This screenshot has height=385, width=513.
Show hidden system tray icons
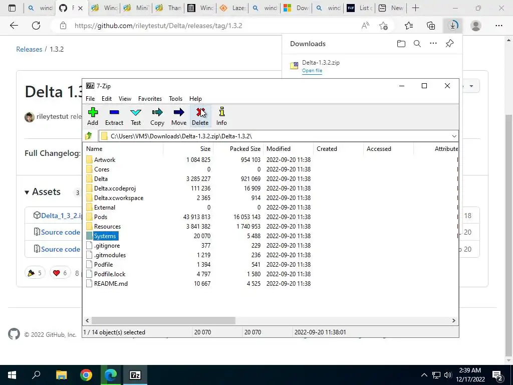(x=424, y=375)
